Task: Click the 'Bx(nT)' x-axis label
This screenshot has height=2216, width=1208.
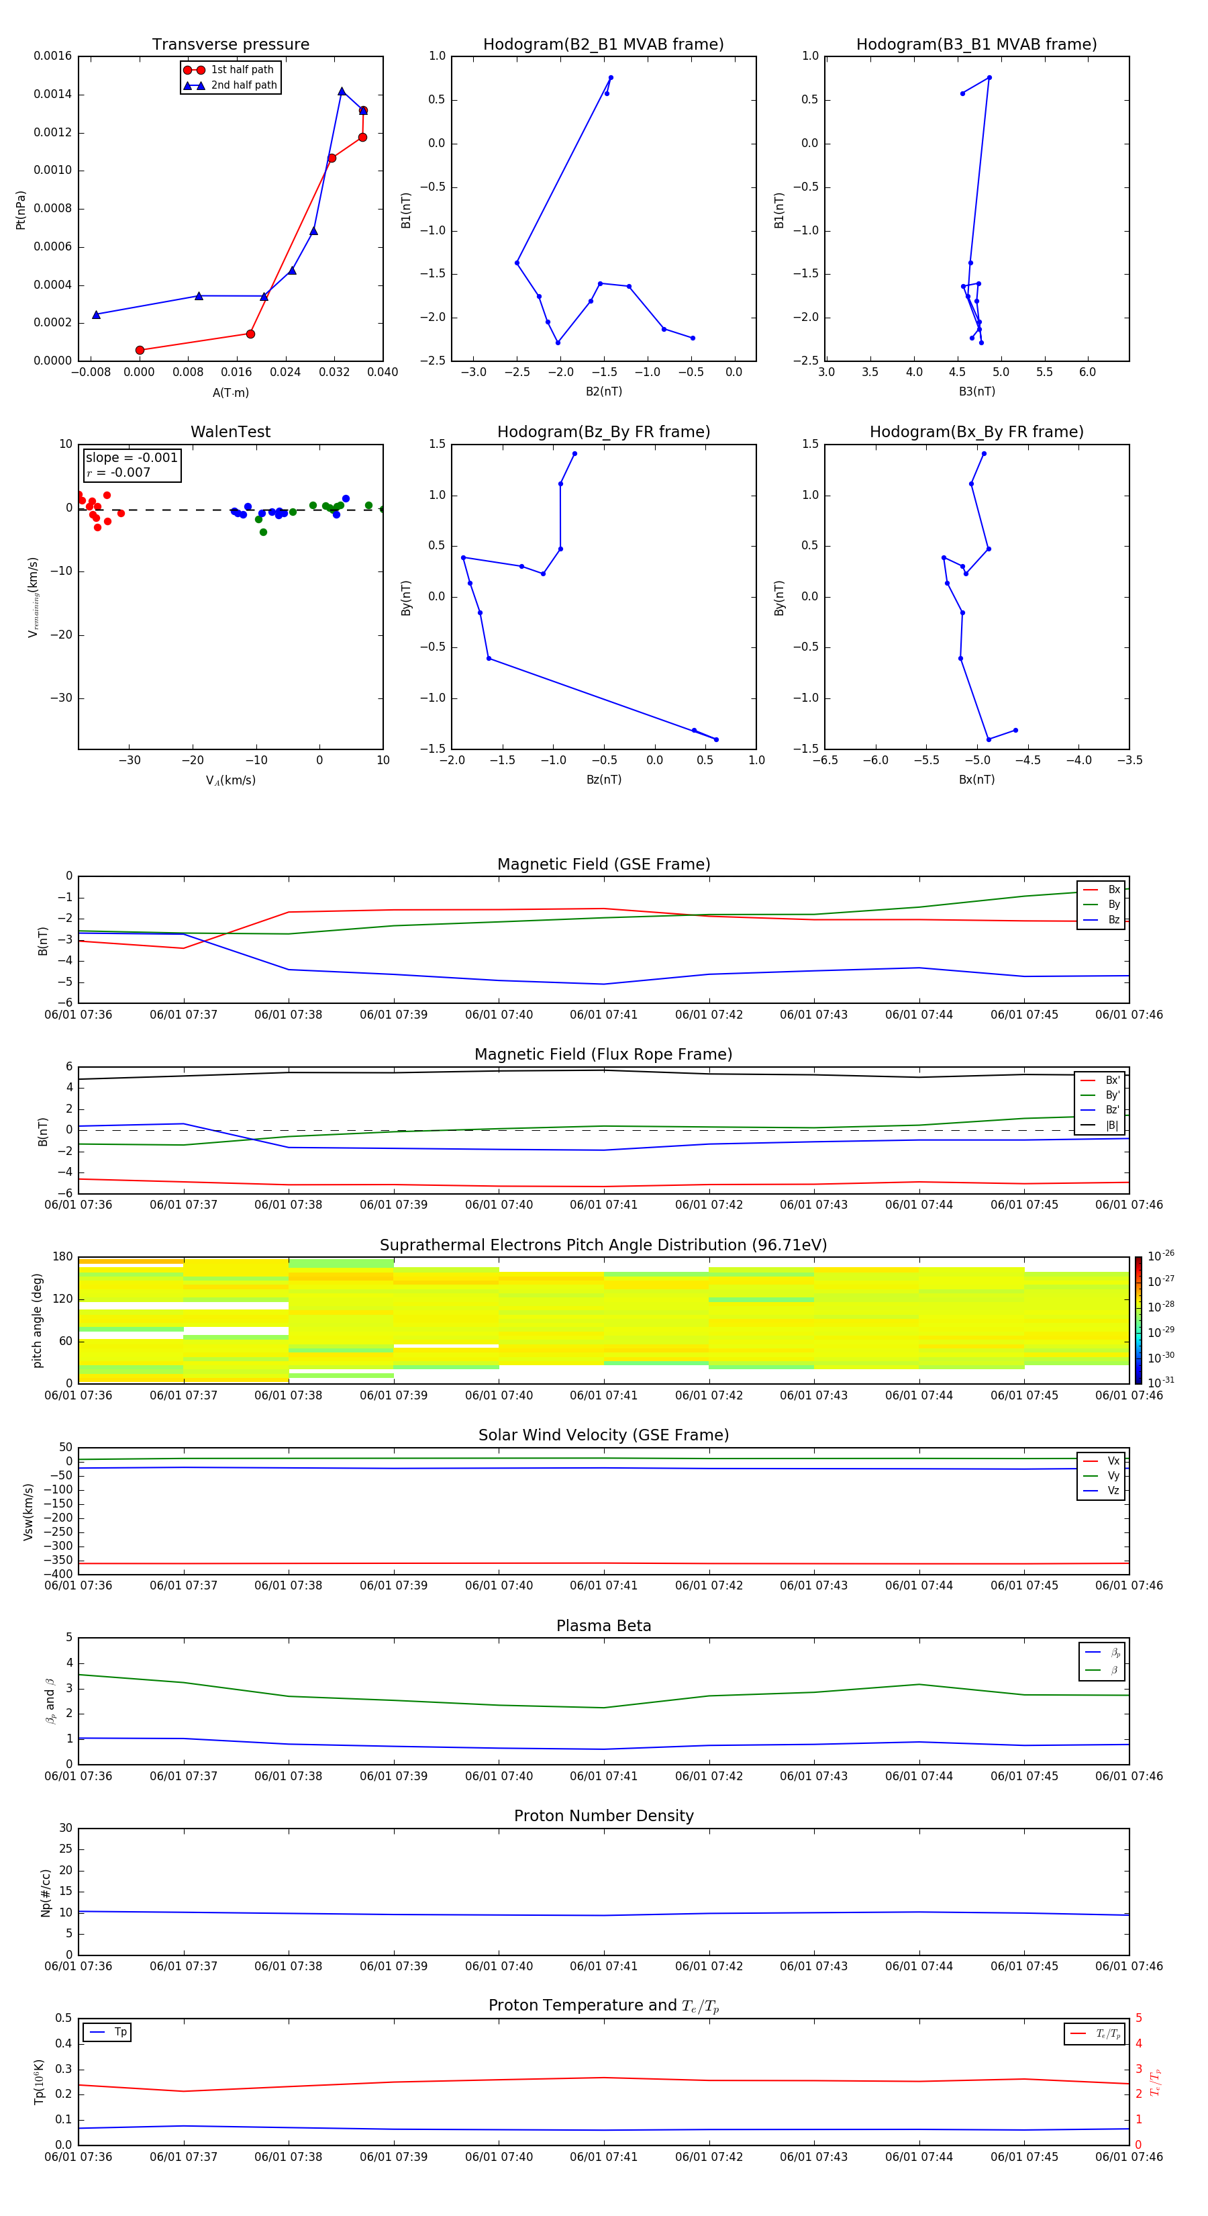Action: 976,780
